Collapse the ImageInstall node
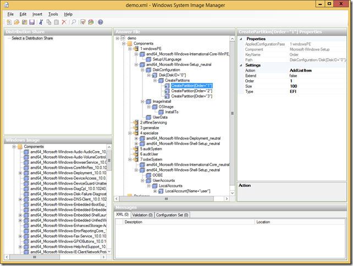Viewport: 353px width, 266px height. 142,102
